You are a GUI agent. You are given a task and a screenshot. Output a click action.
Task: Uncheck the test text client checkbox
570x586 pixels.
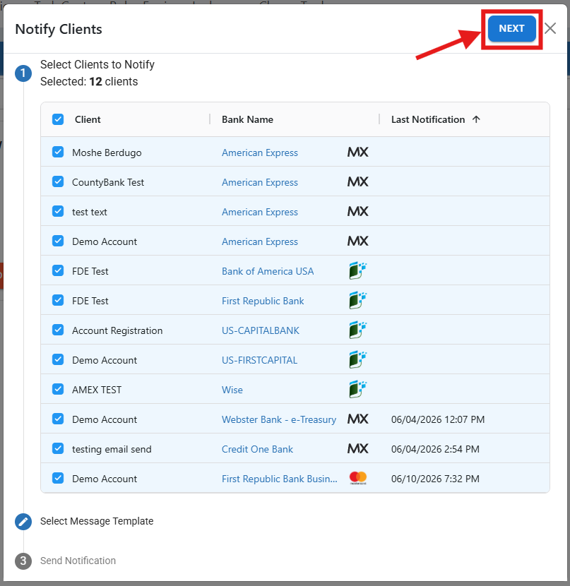pyautogui.click(x=58, y=211)
